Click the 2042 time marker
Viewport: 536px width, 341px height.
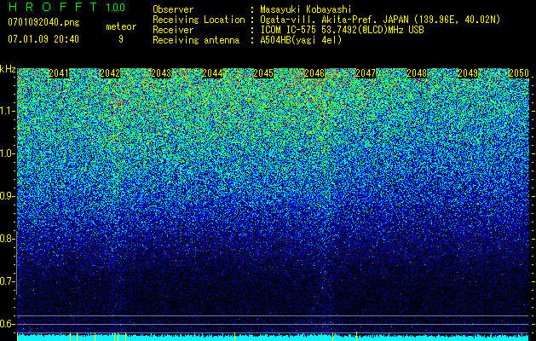coord(110,73)
